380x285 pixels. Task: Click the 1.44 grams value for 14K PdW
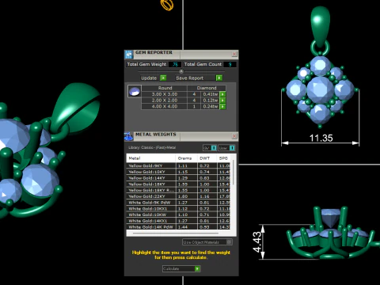[x=183, y=227]
